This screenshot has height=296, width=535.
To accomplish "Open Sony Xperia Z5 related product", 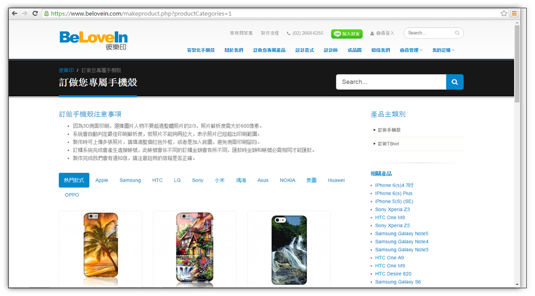I will 393,225.
